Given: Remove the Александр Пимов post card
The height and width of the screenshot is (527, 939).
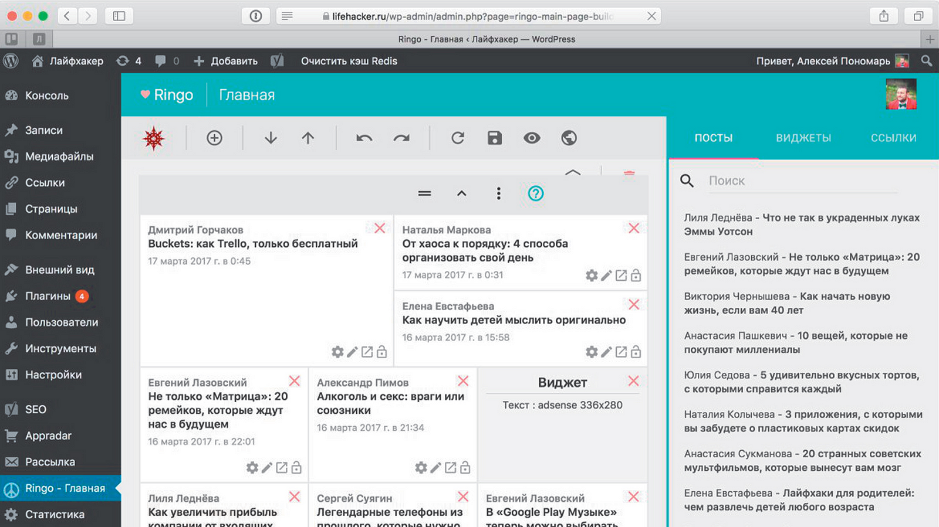Looking at the screenshot, I should point(463,381).
